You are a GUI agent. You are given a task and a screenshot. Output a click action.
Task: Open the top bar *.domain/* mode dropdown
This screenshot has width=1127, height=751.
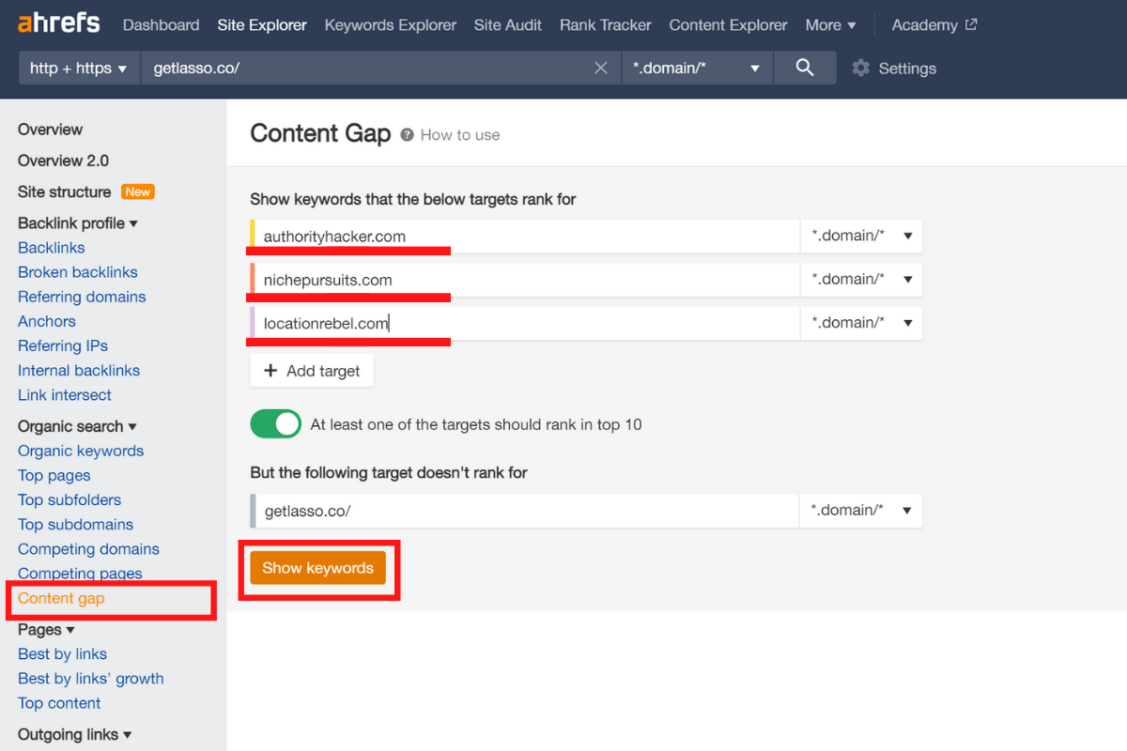click(x=697, y=69)
